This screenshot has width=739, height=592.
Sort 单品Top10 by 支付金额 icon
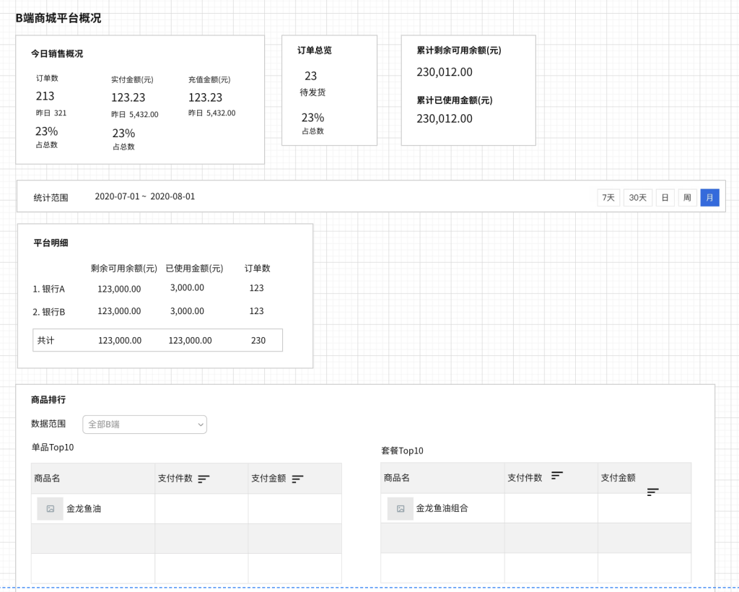coord(297,479)
